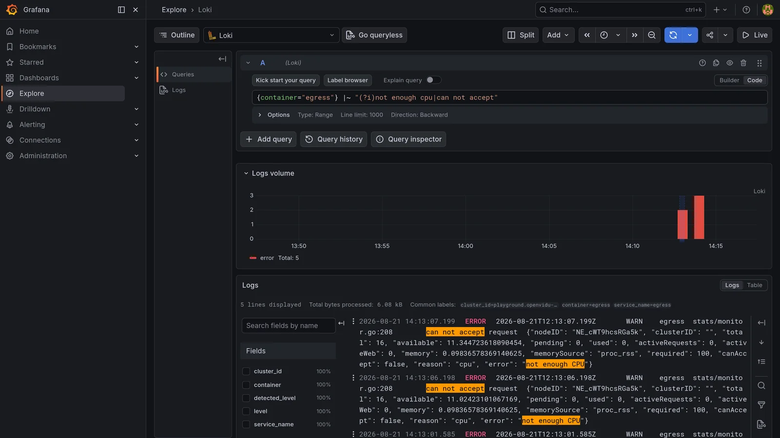
Task: Toggle the Explain query switch
Action: [433, 80]
